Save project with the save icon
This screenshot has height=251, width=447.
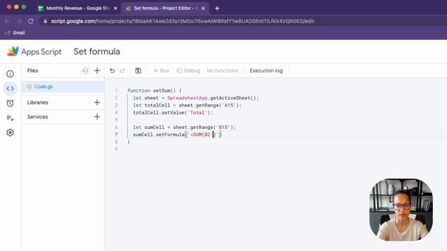pyautogui.click(x=138, y=70)
